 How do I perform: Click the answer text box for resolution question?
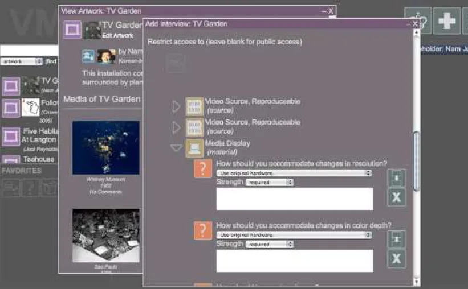point(295,199)
